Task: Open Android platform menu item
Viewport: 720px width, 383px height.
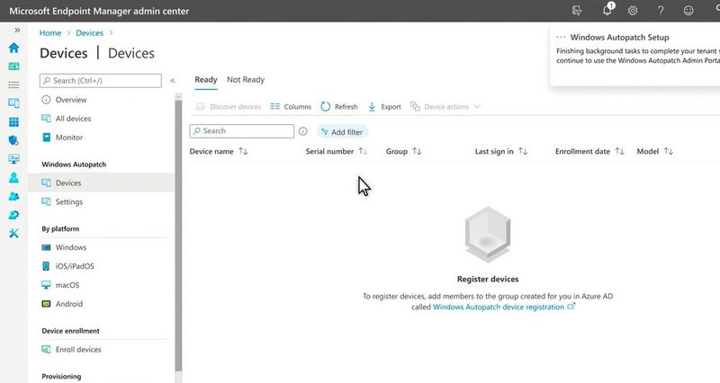Action: [69, 304]
